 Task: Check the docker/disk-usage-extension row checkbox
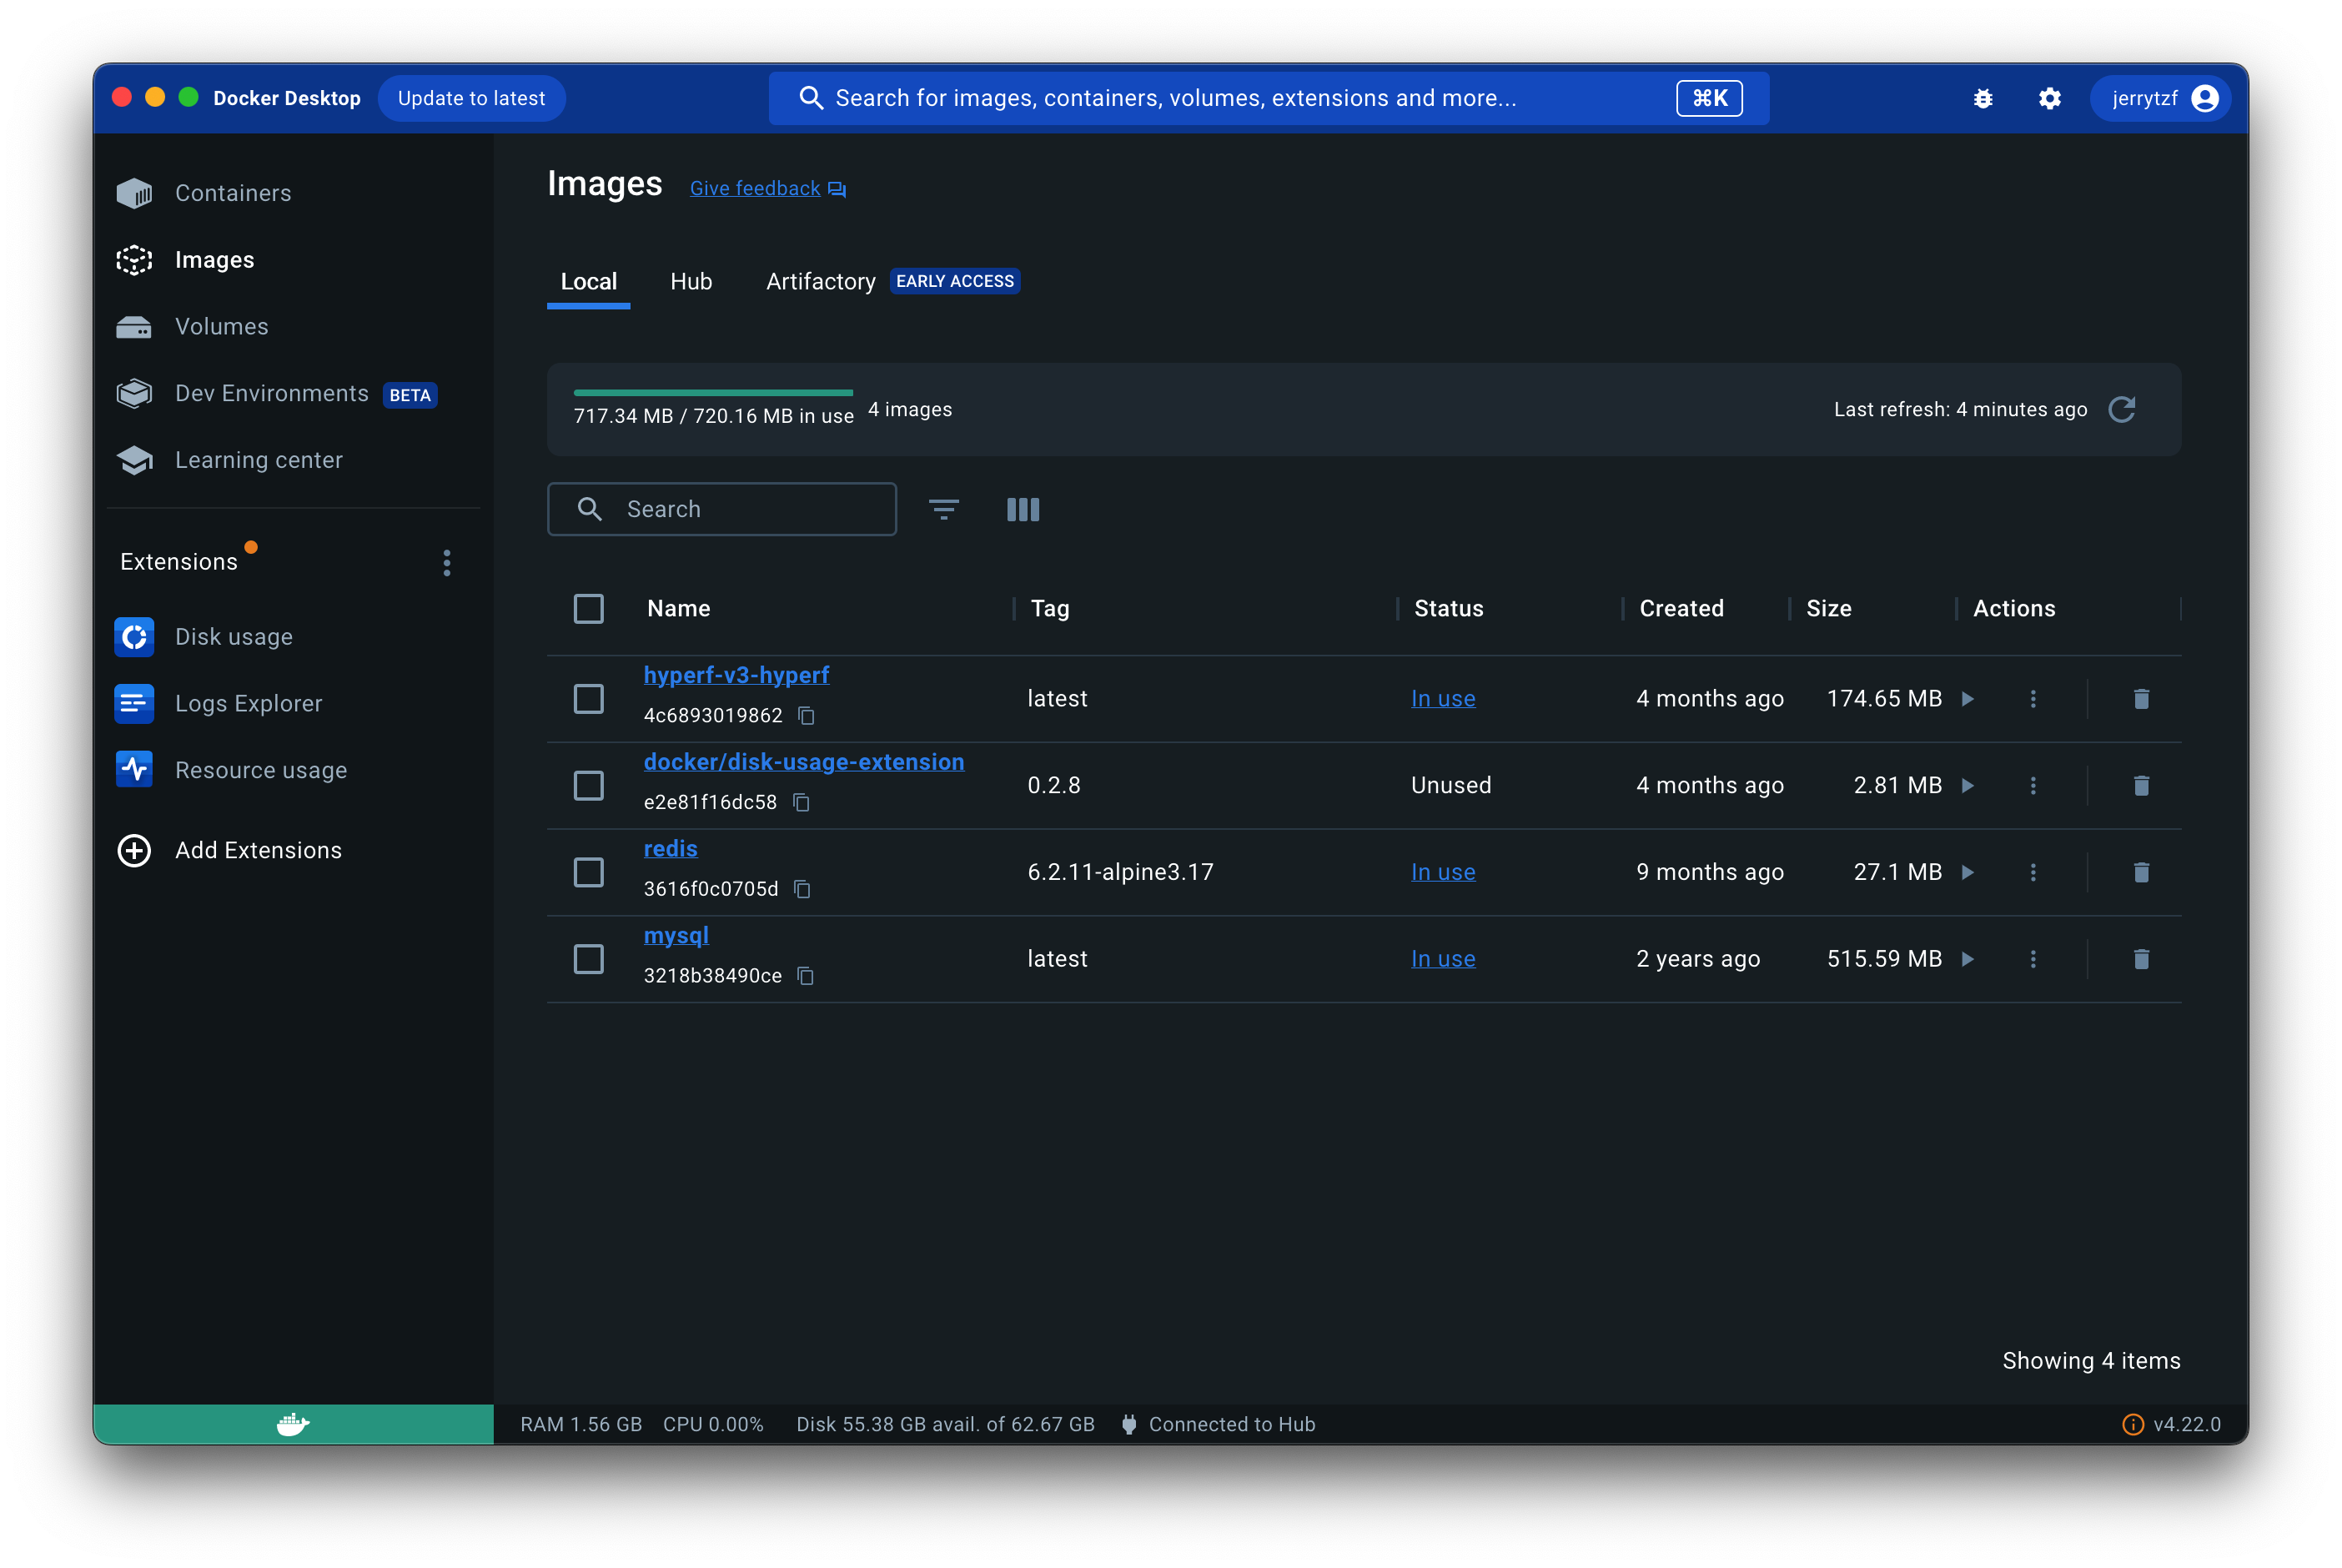(588, 785)
